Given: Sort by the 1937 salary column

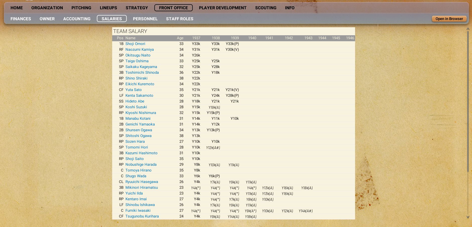Looking at the screenshot, I should coord(196,38).
